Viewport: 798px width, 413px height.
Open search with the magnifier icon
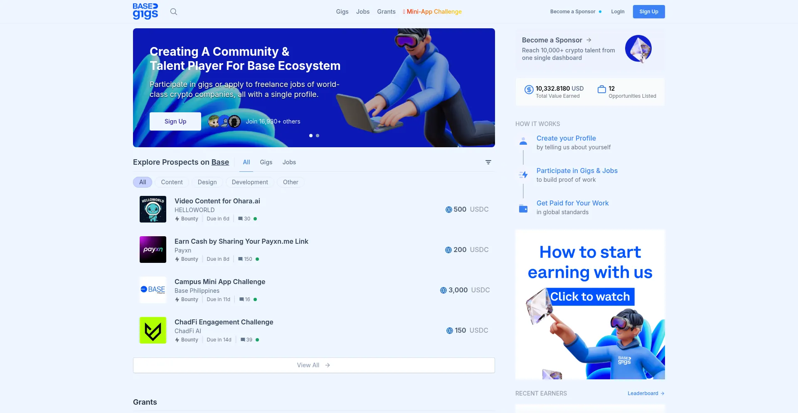coord(174,12)
